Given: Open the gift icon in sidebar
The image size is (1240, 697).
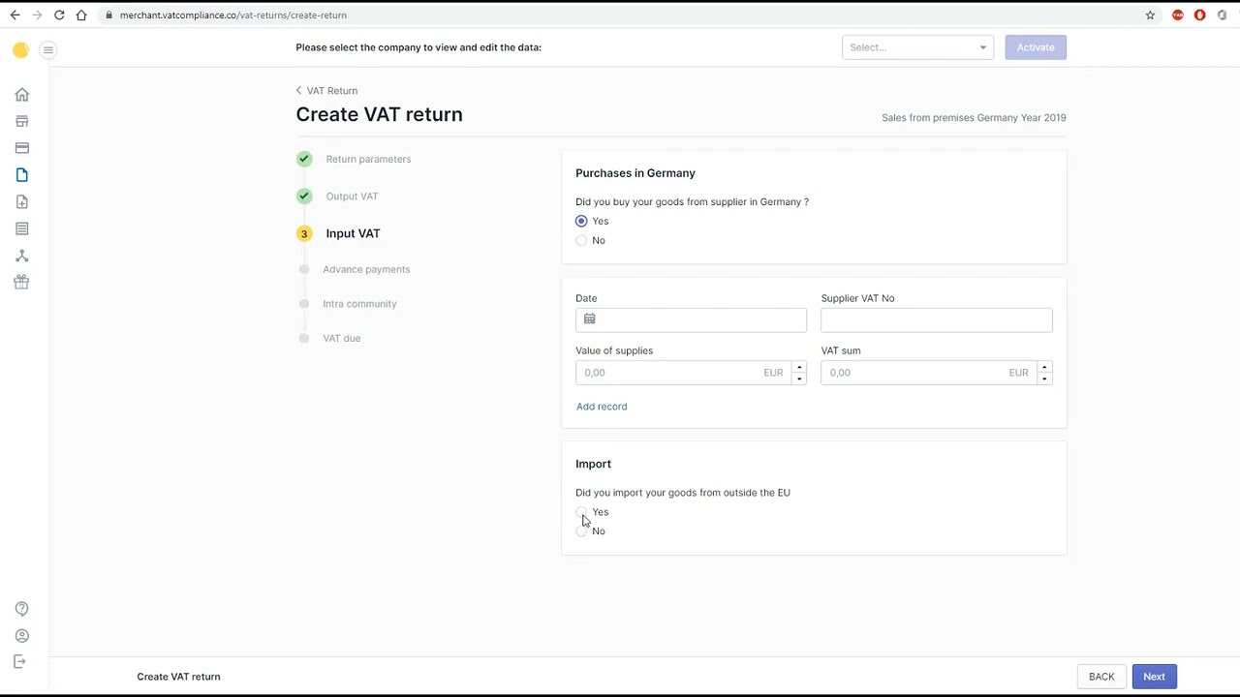Looking at the screenshot, I should pos(21,282).
